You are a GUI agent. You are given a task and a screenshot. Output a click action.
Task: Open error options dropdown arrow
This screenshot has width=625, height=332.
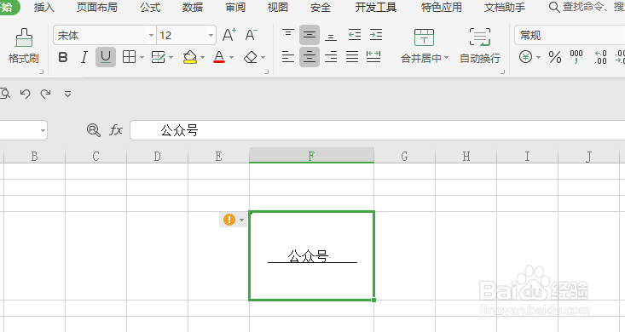[x=241, y=220]
